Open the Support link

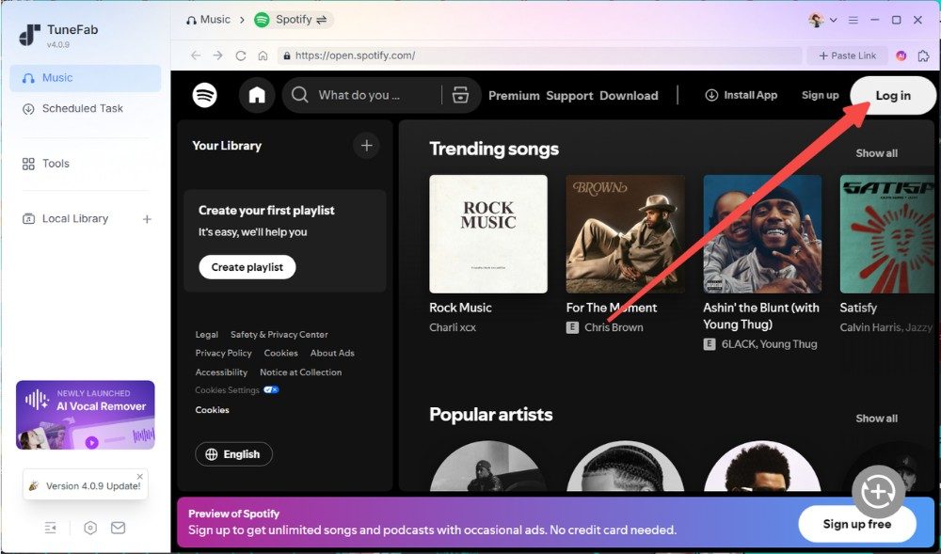[x=569, y=96]
